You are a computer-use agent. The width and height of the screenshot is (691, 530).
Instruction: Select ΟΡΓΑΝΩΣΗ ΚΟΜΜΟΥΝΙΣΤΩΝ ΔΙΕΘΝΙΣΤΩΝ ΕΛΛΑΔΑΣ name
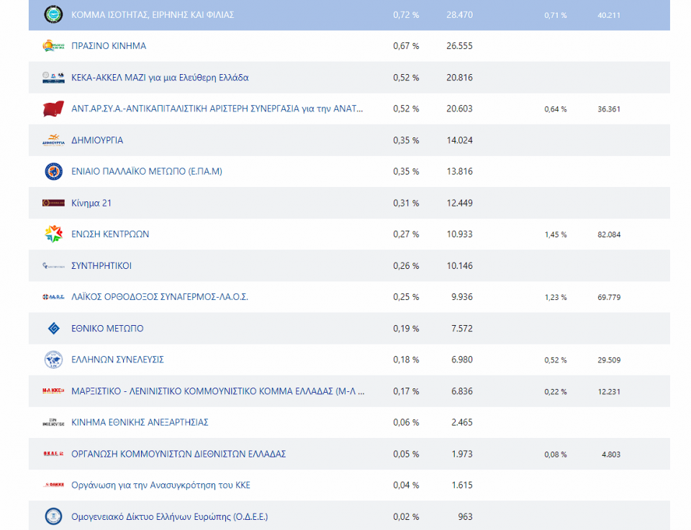click(x=179, y=454)
